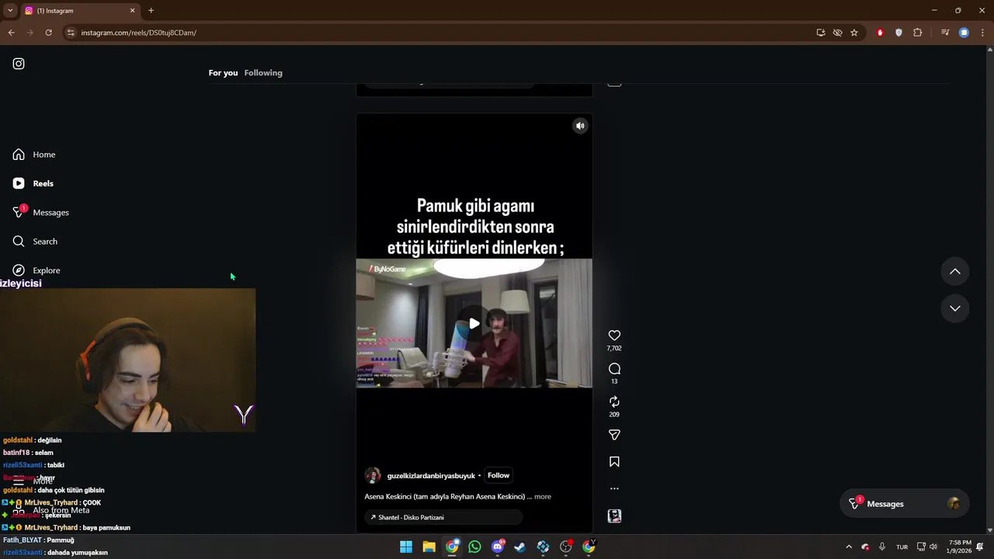View site information icon in address bar
This screenshot has width=994, height=559.
[71, 33]
